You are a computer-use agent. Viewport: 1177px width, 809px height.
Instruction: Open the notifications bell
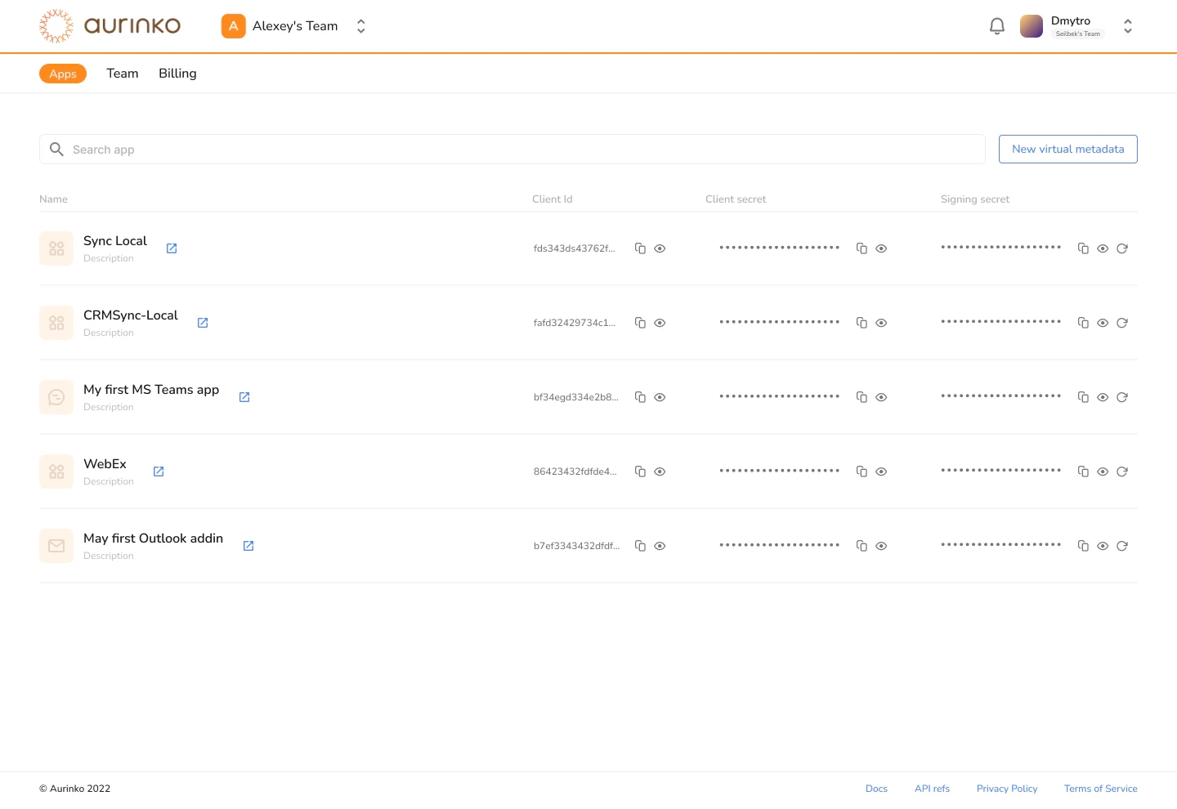pos(996,25)
